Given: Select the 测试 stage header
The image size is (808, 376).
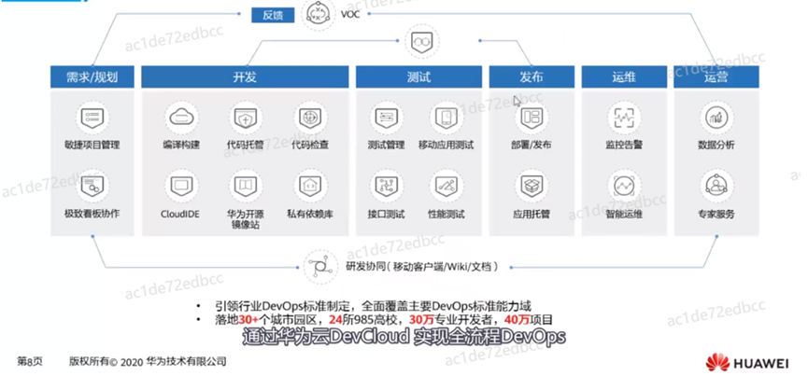Looking at the screenshot, I should (x=418, y=77).
